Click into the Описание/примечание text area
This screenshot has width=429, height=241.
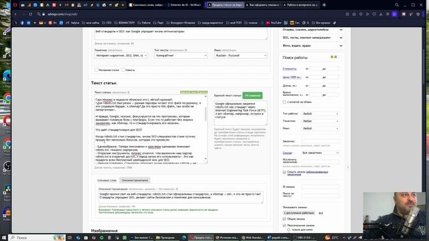[181, 197]
